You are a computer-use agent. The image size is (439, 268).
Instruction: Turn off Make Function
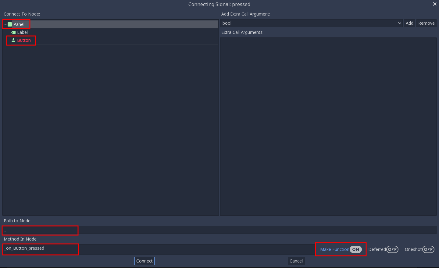click(x=355, y=249)
